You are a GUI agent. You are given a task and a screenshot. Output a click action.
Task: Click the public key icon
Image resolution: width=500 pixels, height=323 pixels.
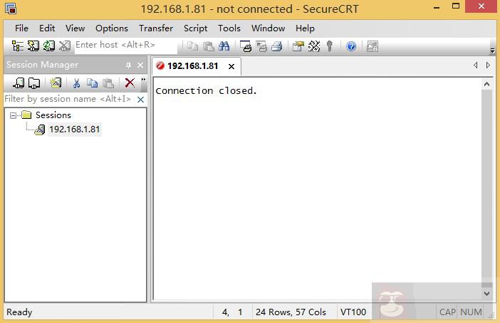[330, 46]
